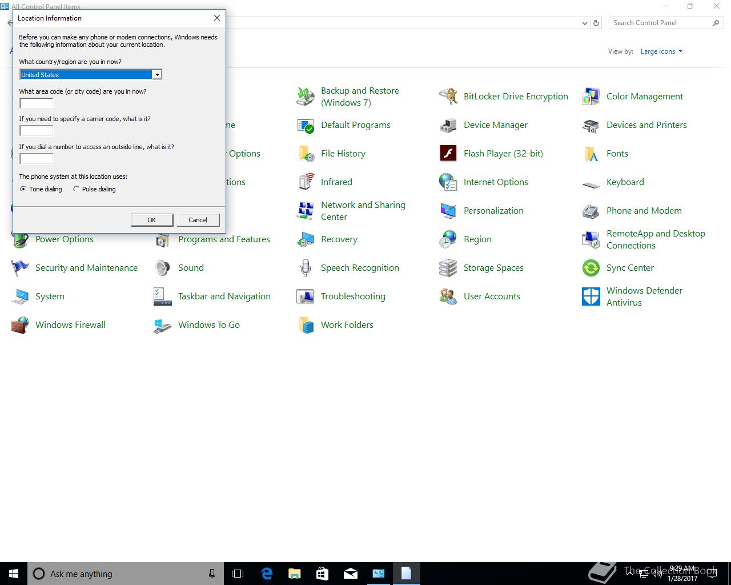Open the Programs and Features link
This screenshot has height=585, width=731.
pos(224,239)
